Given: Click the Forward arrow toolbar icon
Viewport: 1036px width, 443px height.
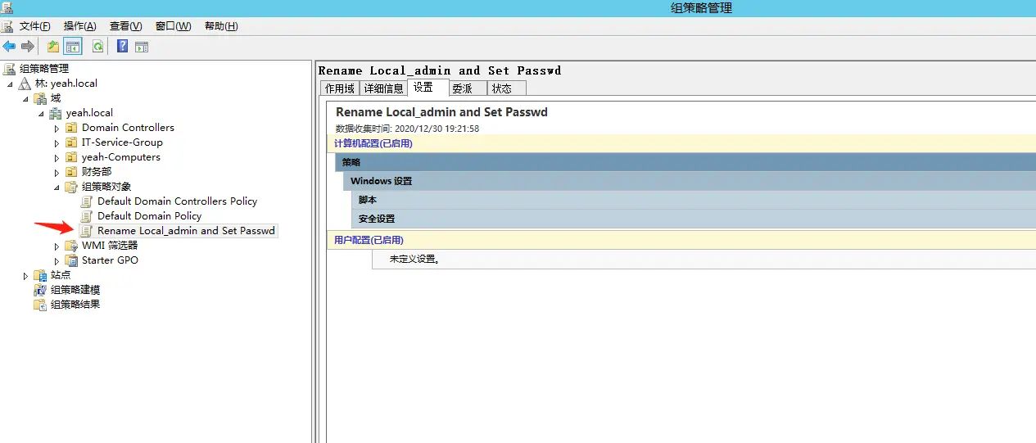Looking at the screenshot, I should pyautogui.click(x=27, y=47).
